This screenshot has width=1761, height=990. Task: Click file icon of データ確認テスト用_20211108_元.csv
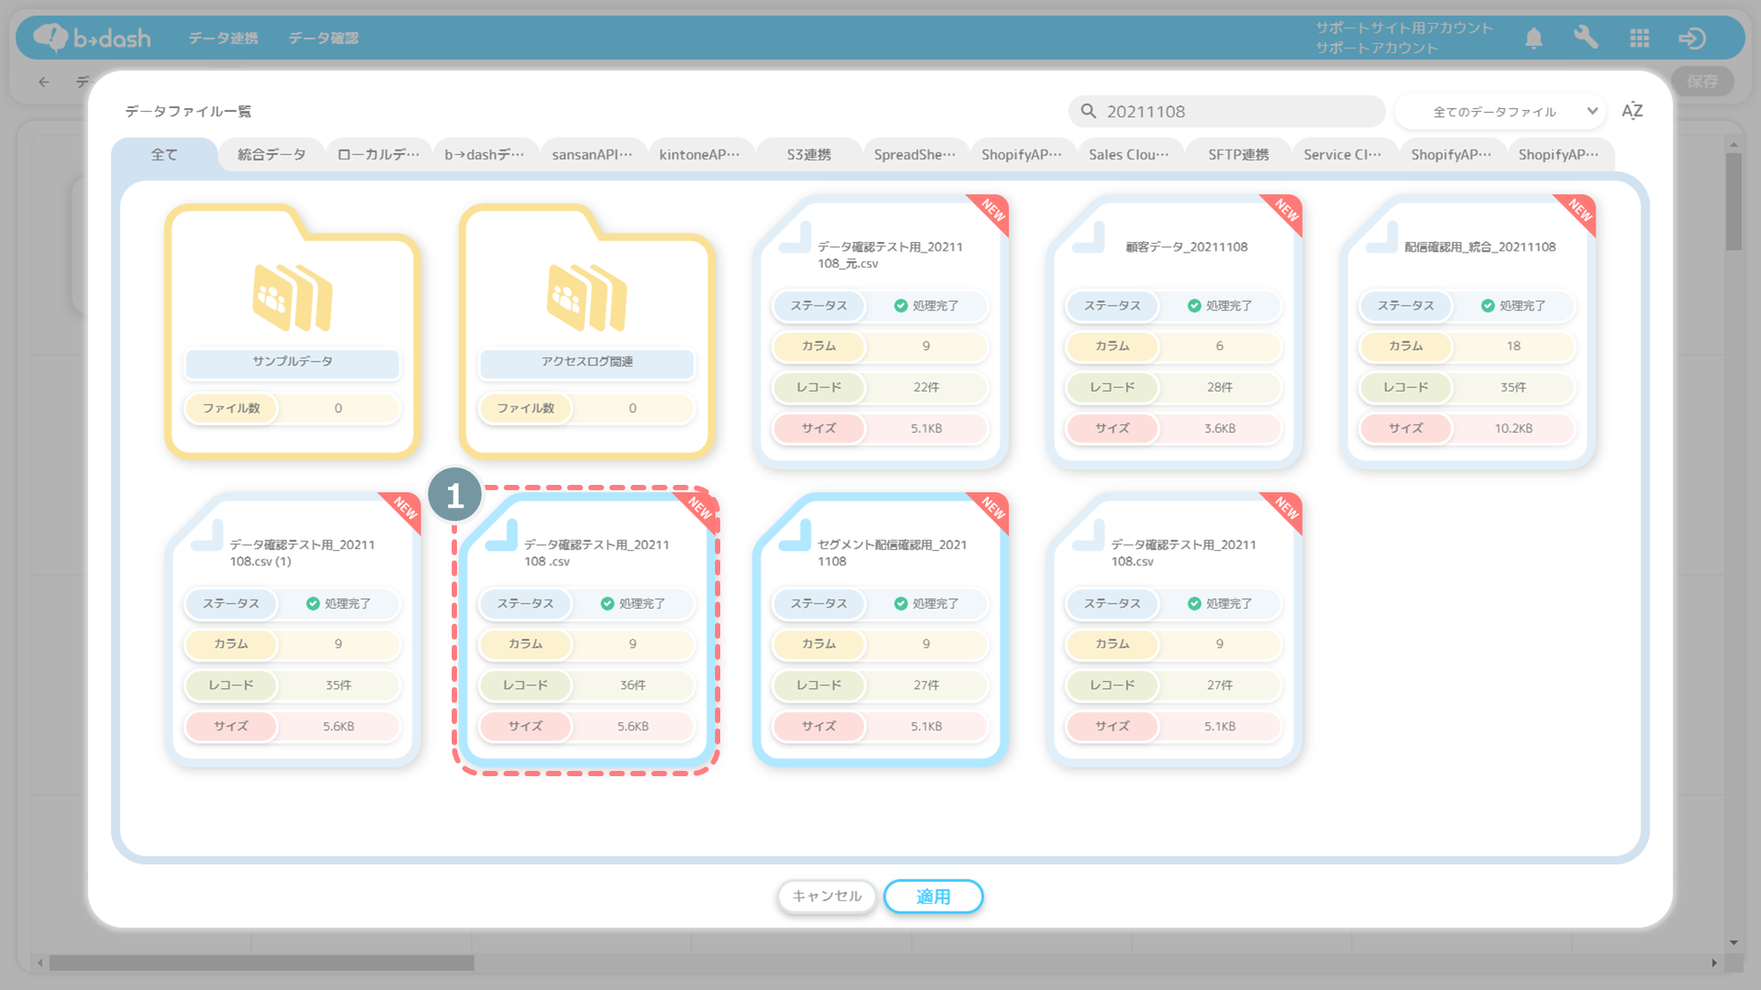(x=795, y=238)
